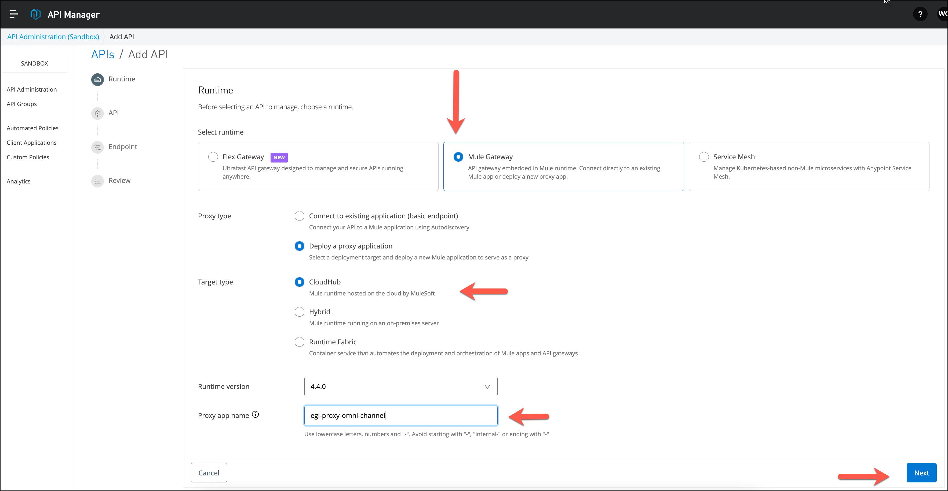The image size is (948, 491).
Task: Click the MuleSoft API Manager logo
Action: [x=35, y=14]
